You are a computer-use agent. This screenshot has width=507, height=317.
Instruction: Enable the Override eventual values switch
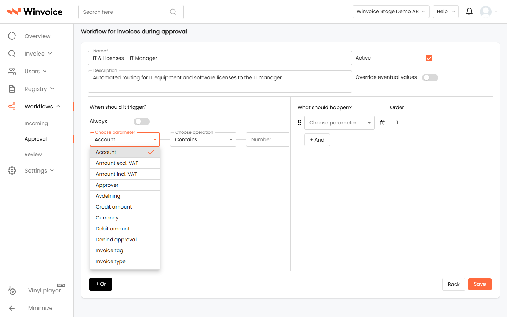pos(430,77)
